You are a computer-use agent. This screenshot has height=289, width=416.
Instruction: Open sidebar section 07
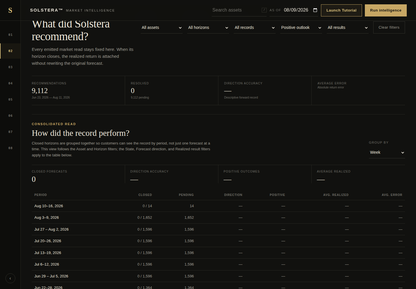10,132
